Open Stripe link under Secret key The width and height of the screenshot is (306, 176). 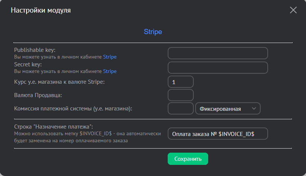110,71
